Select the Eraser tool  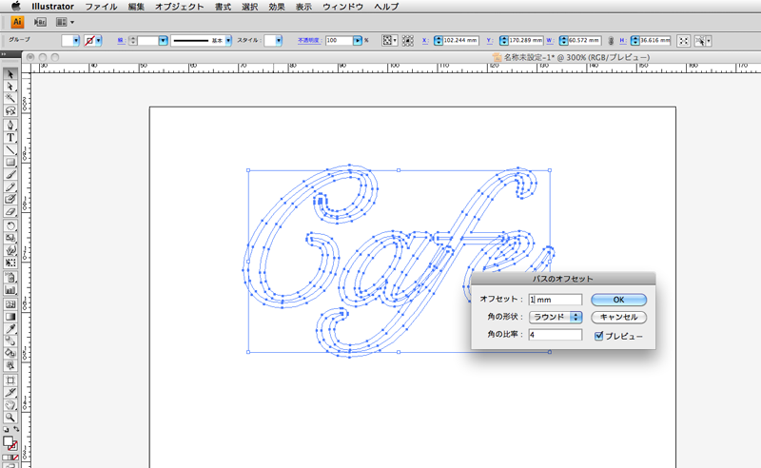tap(10, 212)
